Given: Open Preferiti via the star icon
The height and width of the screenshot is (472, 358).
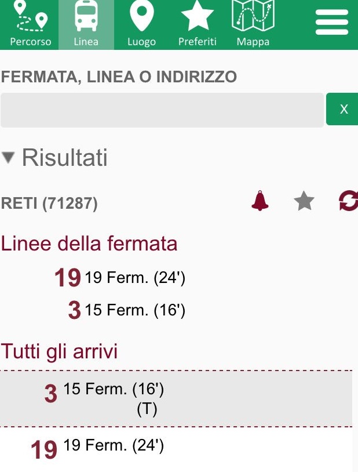Looking at the screenshot, I should [198, 23].
